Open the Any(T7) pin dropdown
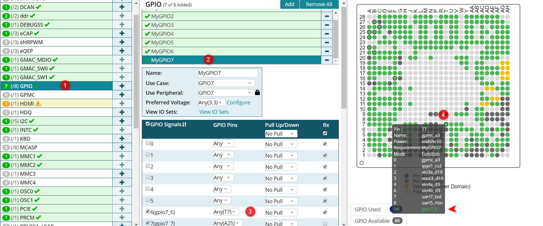 coord(226,212)
